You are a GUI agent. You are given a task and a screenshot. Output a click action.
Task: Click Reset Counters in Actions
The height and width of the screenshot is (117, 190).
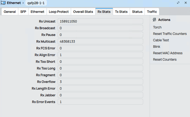165,60
